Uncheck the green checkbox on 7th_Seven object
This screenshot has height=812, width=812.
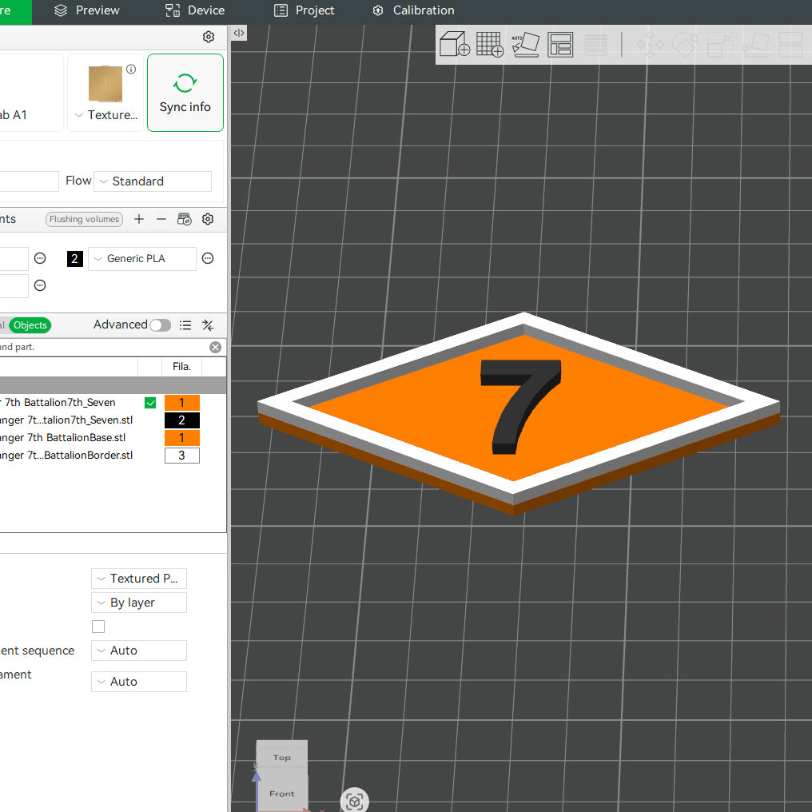click(x=150, y=403)
